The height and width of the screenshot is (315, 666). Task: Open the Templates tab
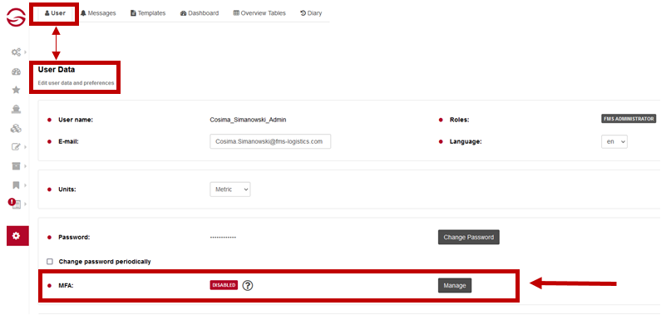(x=148, y=13)
